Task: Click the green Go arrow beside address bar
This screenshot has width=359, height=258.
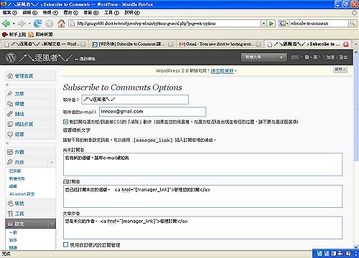Action: [x=271, y=24]
